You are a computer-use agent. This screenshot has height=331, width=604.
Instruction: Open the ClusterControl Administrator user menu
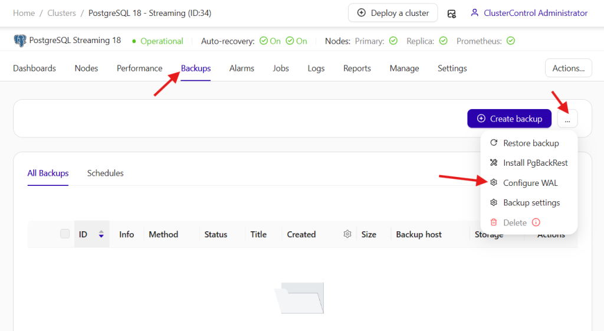pyautogui.click(x=529, y=13)
